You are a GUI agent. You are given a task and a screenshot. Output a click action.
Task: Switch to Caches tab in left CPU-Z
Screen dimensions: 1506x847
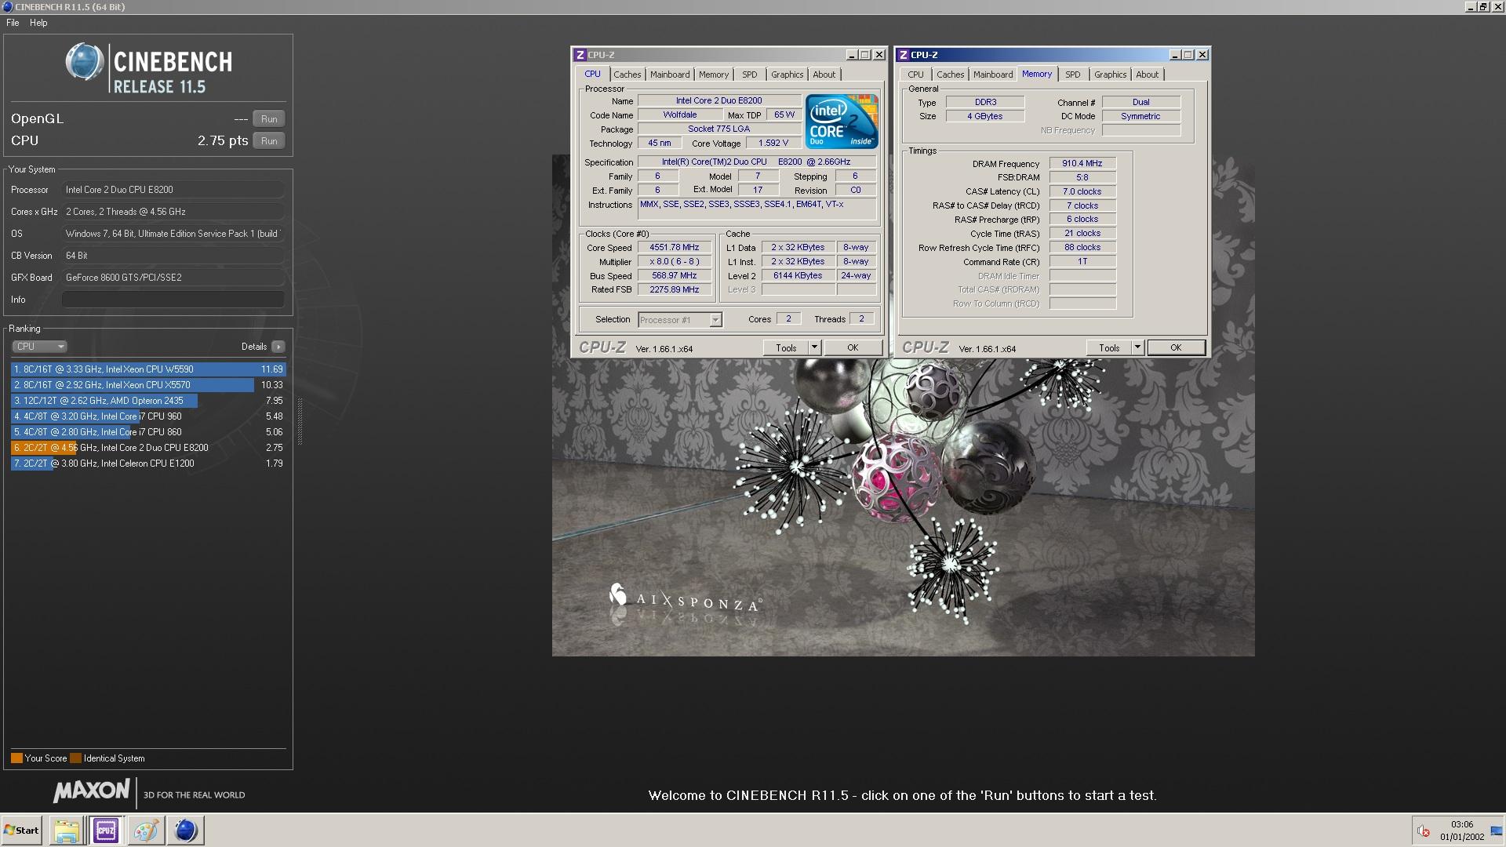(x=627, y=75)
